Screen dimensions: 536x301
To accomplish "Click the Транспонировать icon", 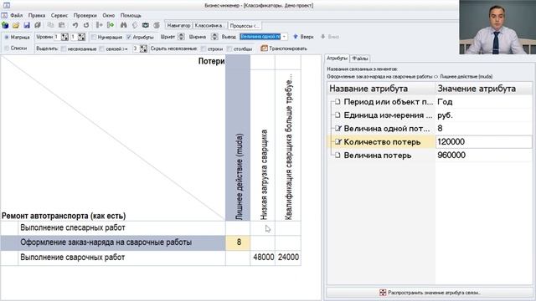I will pyautogui.click(x=264, y=48).
